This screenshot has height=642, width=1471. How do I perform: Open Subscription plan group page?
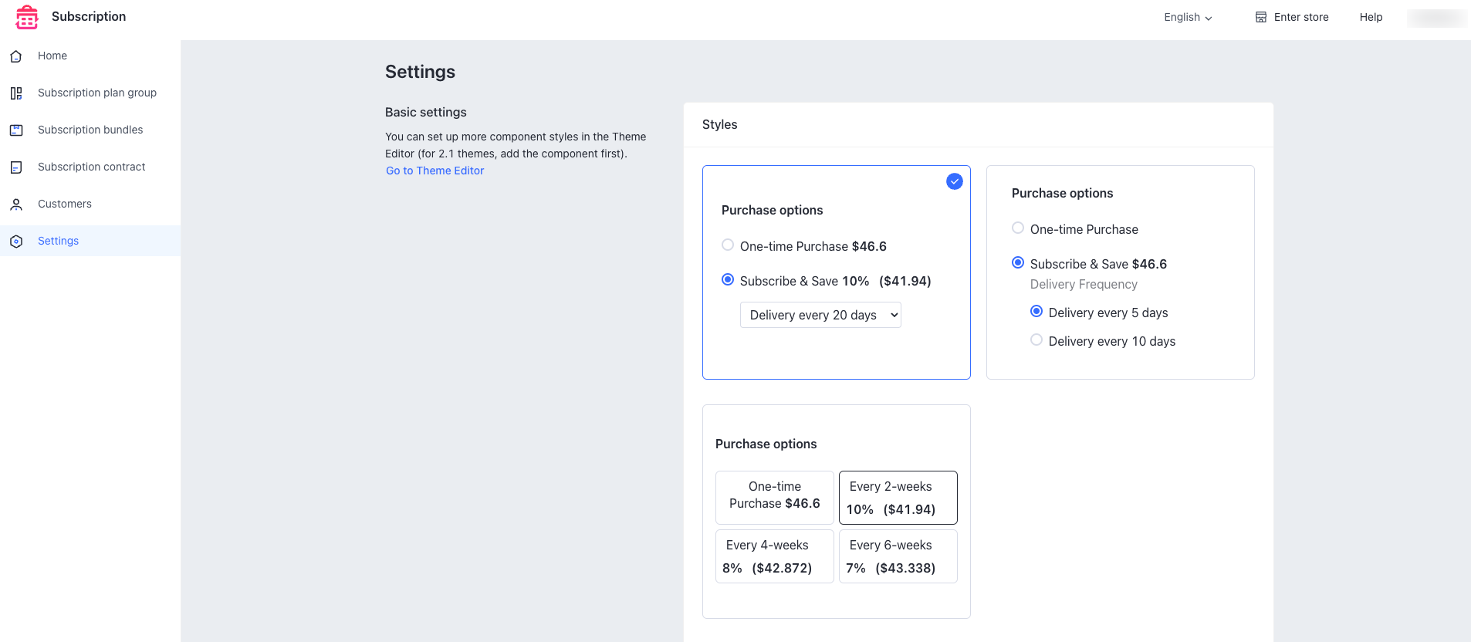(x=90, y=93)
